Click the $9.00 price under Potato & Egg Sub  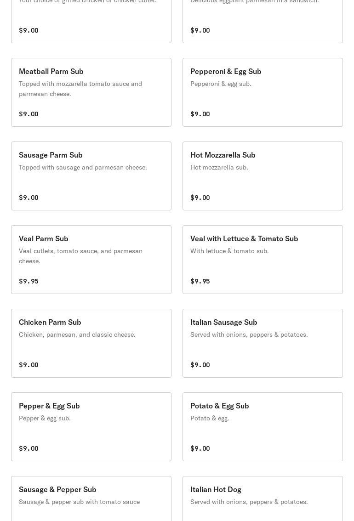(200, 448)
